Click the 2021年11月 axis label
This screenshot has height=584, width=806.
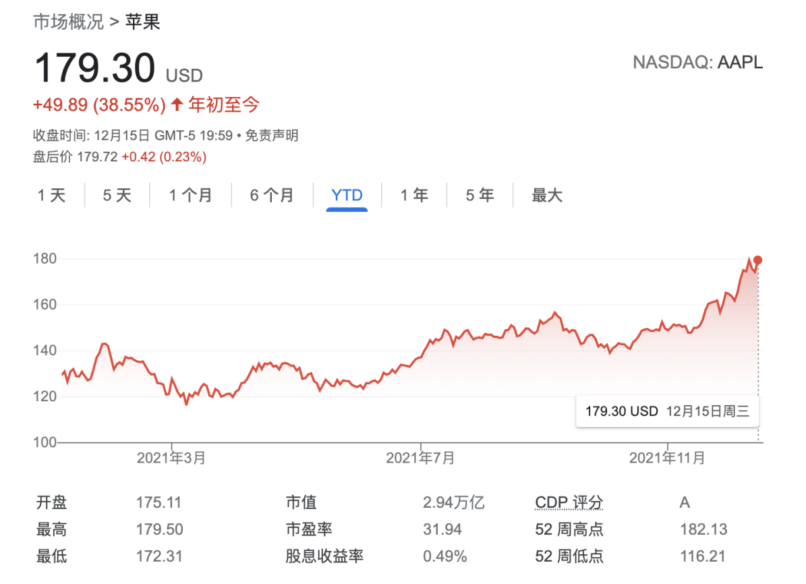pos(666,459)
